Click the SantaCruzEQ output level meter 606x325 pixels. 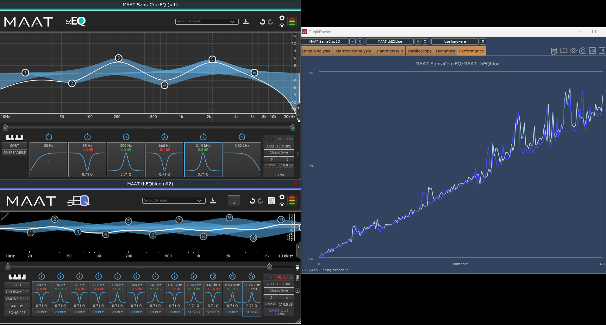point(292,21)
